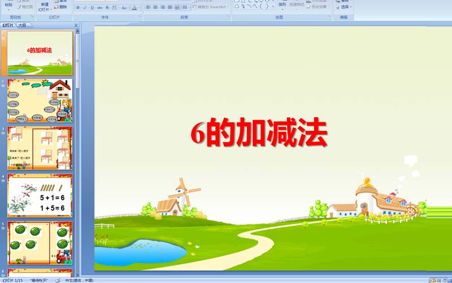Open the character spacing AV button

tap(115, 7)
